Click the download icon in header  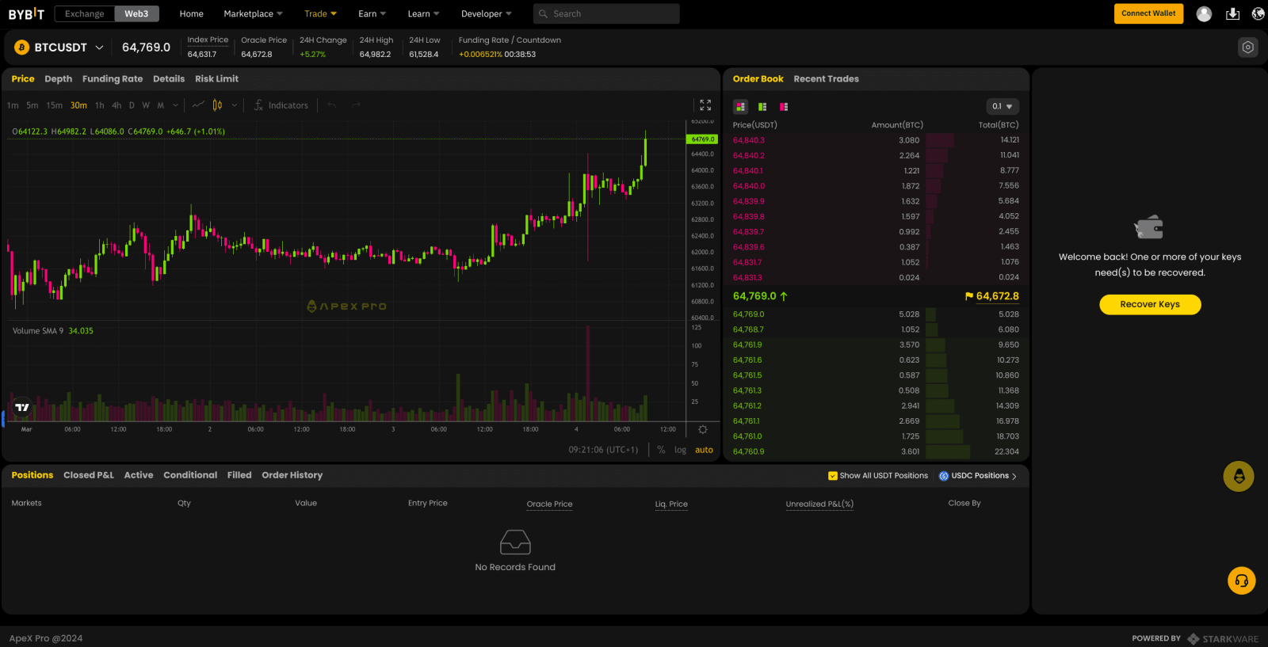(1232, 13)
